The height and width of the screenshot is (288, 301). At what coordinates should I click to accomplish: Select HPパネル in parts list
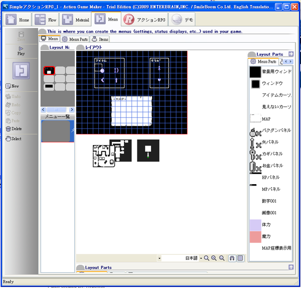(271, 177)
